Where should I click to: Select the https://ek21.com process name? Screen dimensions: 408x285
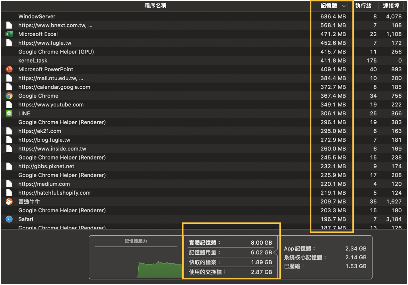pos(40,131)
